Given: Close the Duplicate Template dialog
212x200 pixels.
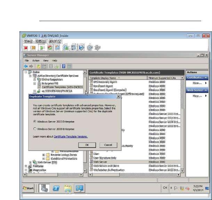Looking at the screenshot, I should 118,97.
